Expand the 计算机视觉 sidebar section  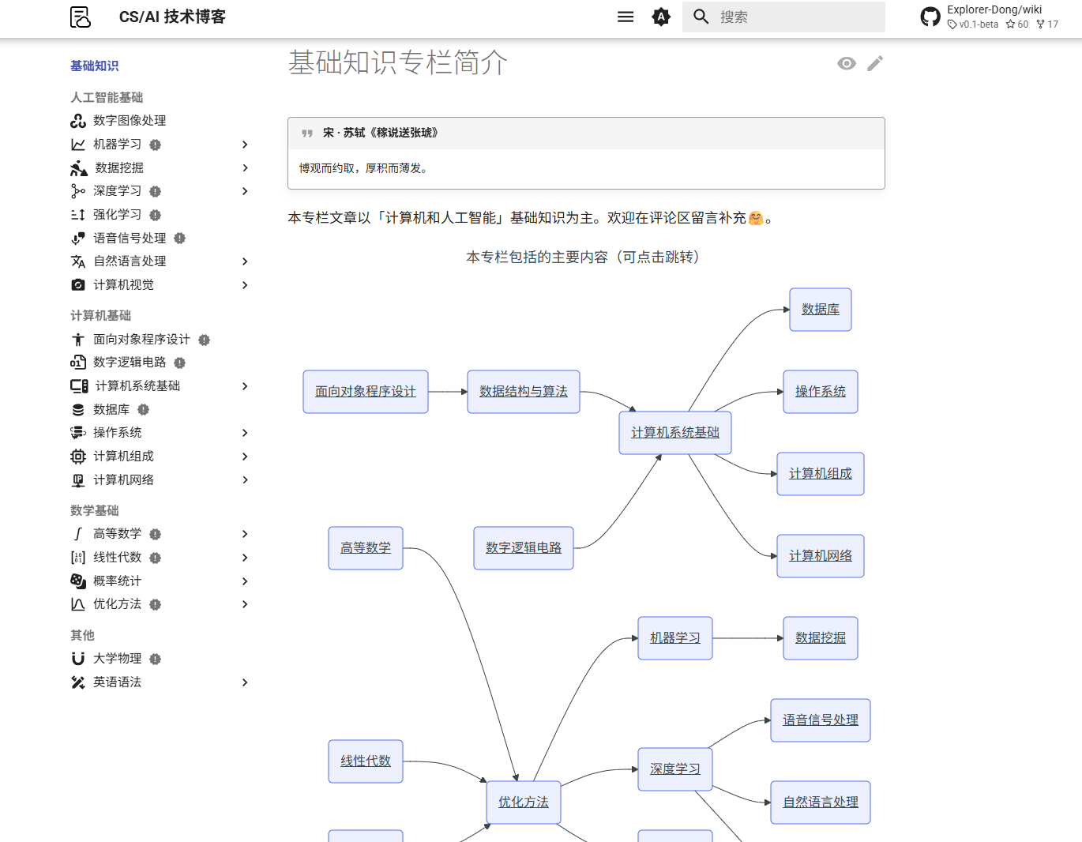point(245,285)
